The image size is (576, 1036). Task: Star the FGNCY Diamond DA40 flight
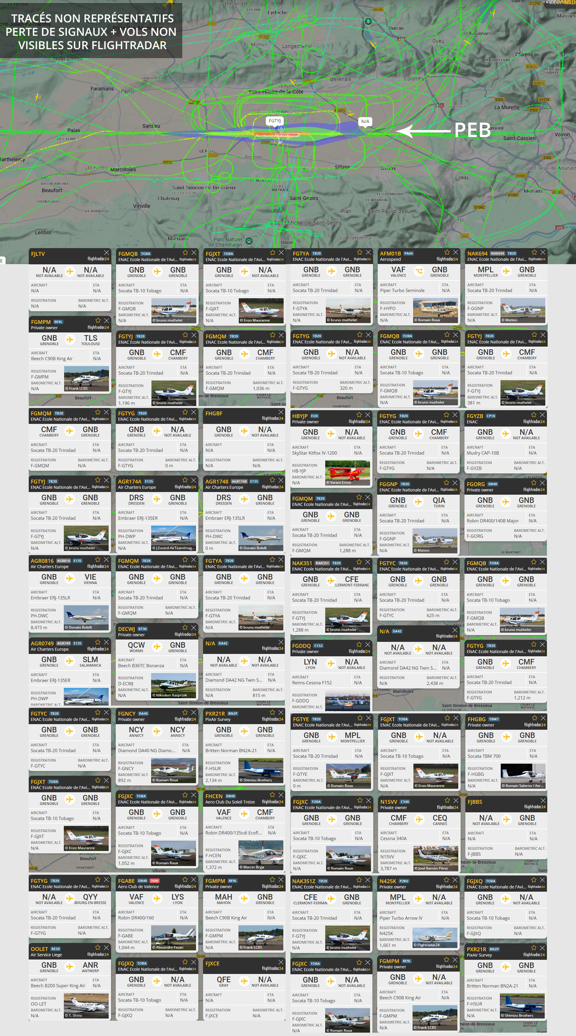pyautogui.click(x=185, y=712)
